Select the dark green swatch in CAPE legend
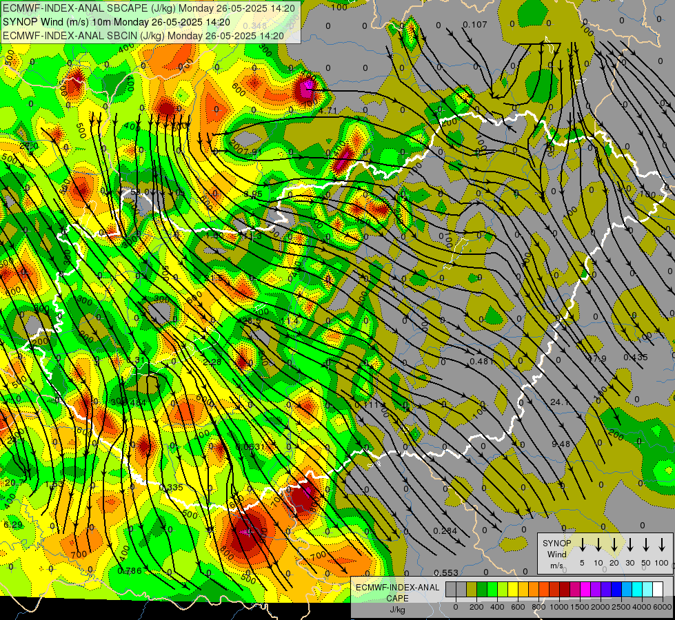 pyautogui.click(x=482, y=590)
